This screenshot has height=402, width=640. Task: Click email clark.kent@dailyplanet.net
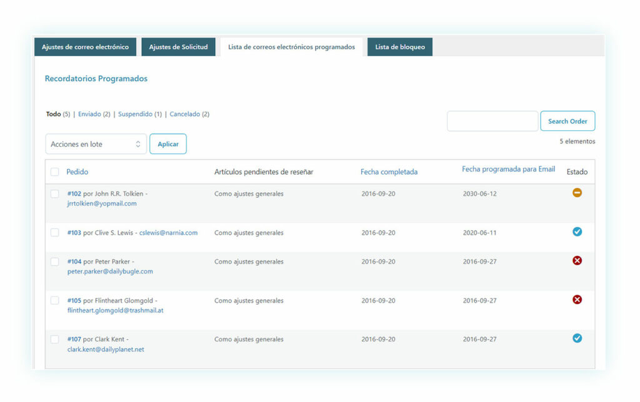pos(106,350)
